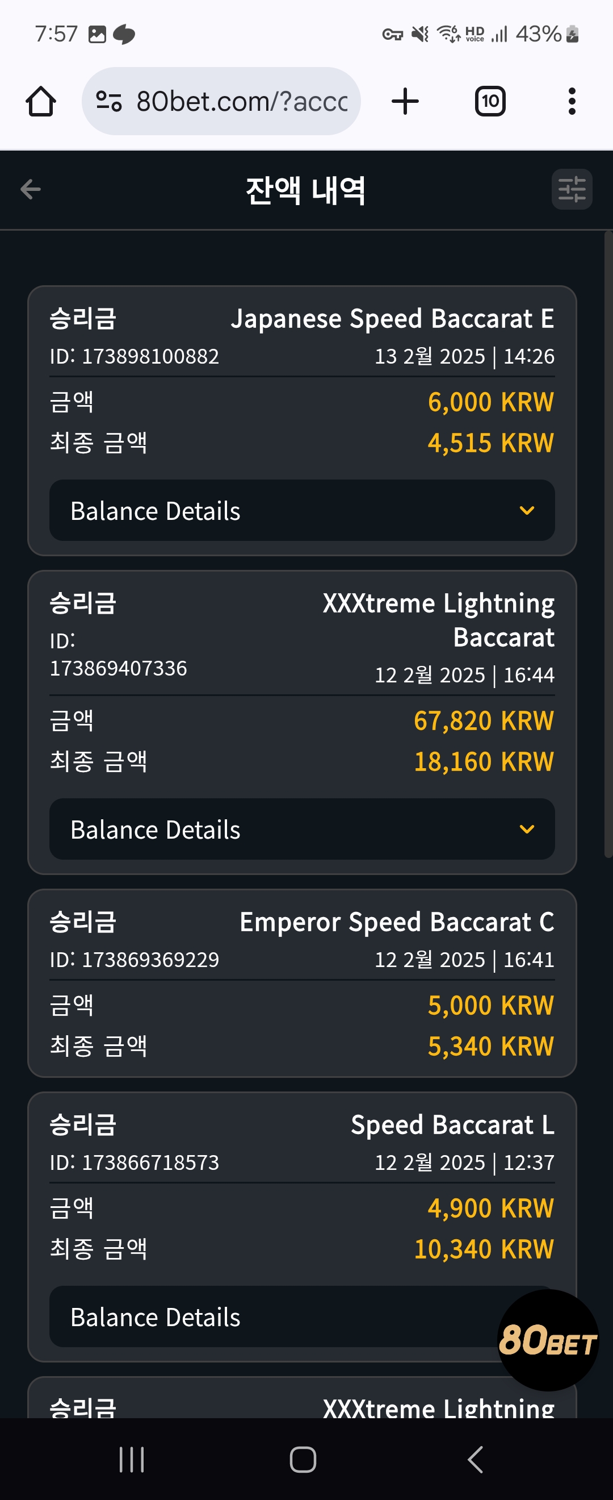Open a new tab with plus icon
613x1500 pixels.
point(405,101)
